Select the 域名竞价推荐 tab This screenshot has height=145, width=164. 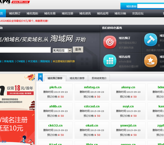pos(77,78)
